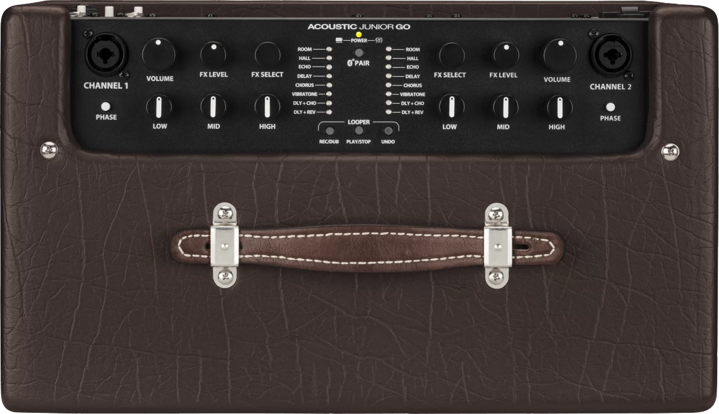Click the ACOUSTIC JUNIOR GO title label

tap(359, 26)
